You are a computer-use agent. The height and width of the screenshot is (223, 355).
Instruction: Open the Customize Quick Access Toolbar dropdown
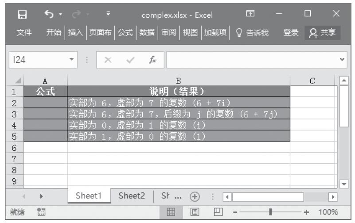coord(108,15)
